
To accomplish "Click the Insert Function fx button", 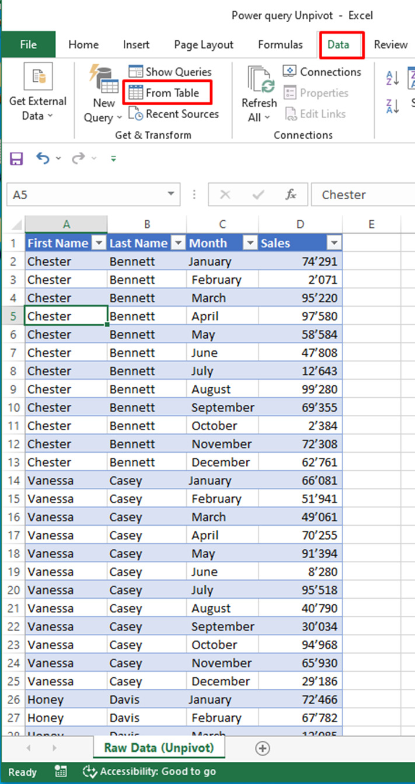I will click(292, 195).
